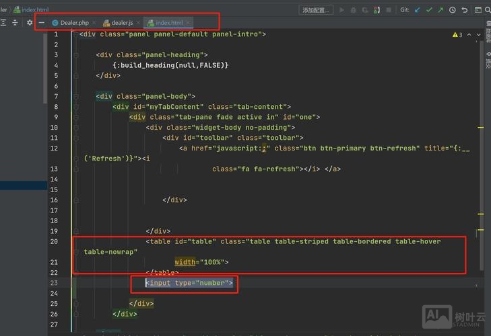Click the green Run button in toolbar
This screenshot has width=491, height=336.
pyautogui.click(x=342, y=10)
